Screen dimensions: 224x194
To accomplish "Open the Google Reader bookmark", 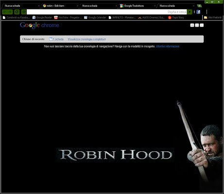I will point(42,17).
